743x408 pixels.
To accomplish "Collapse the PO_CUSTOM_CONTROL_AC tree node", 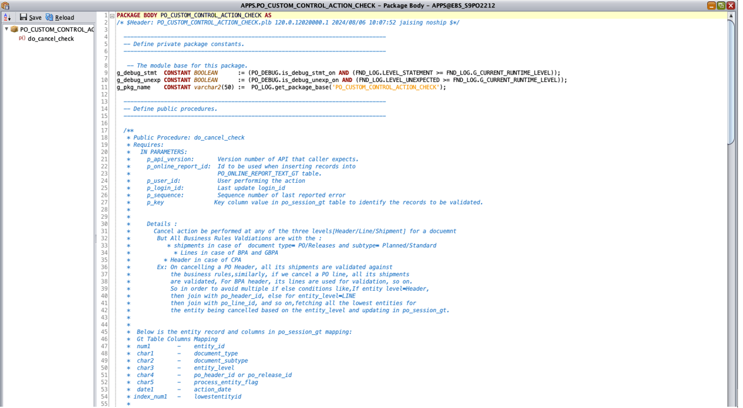I will click(x=6, y=30).
